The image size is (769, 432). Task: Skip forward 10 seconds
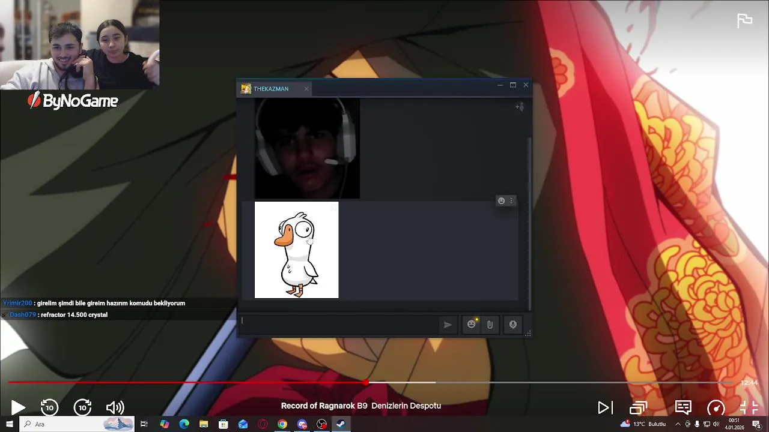pos(82,407)
